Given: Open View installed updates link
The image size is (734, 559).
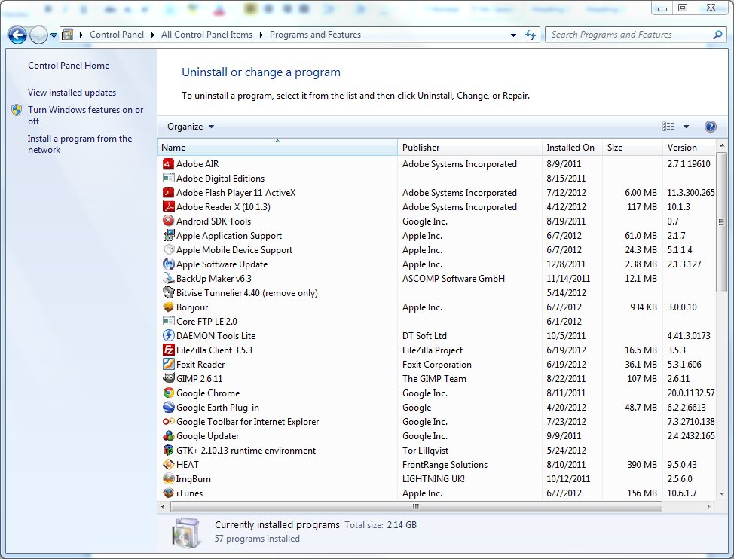Looking at the screenshot, I should (x=72, y=93).
